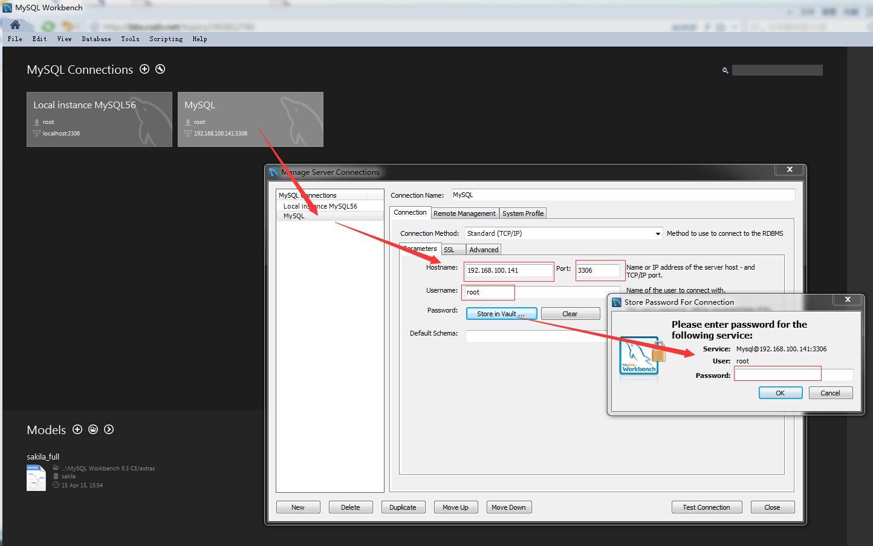The height and width of the screenshot is (546, 873).
Task: Close the Manage Server Connections dialog
Action: click(x=790, y=170)
